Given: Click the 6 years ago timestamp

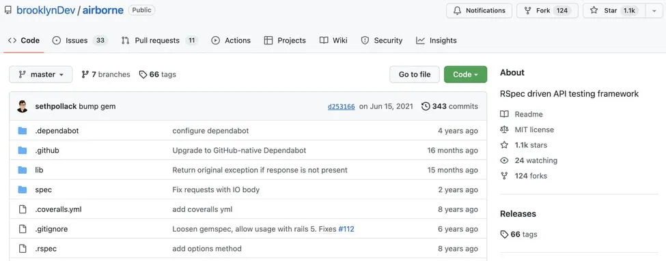Looking at the screenshot, I should (x=458, y=229).
